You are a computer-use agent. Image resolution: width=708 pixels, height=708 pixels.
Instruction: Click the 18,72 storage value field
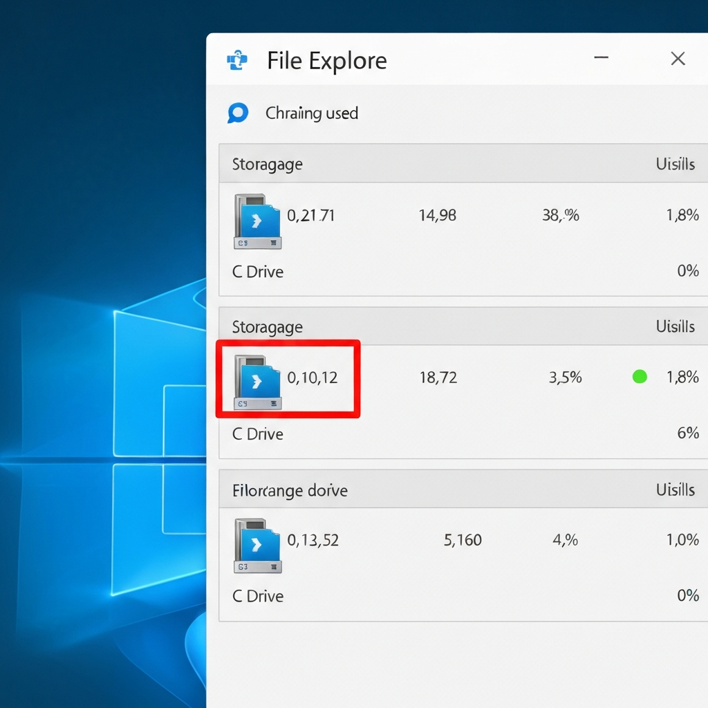(x=438, y=378)
